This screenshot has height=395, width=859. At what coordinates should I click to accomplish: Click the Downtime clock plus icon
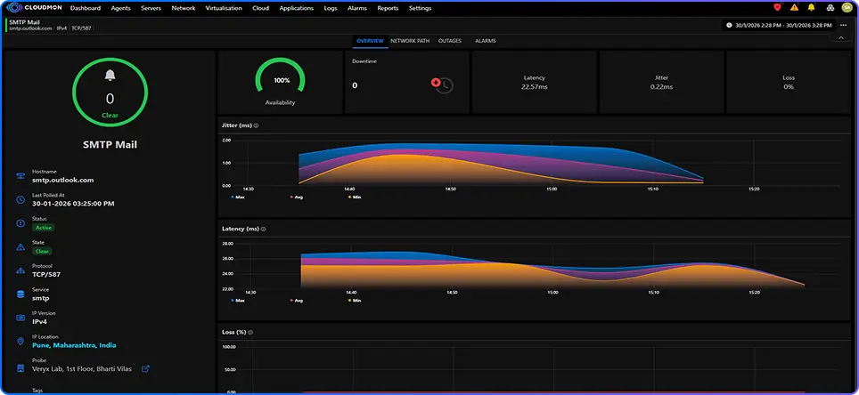tap(442, 85)
